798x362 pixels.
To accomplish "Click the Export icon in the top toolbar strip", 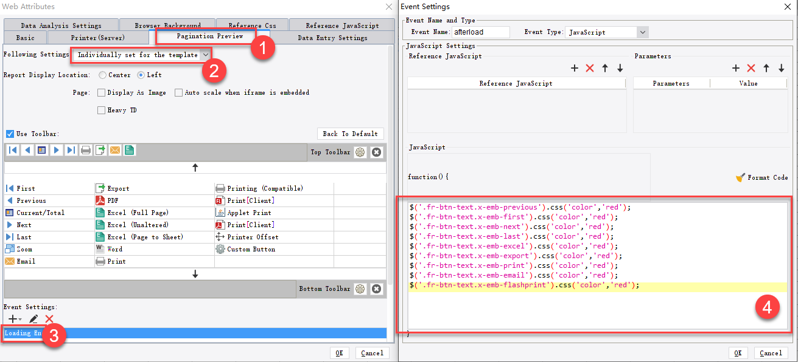I will point(100,150).
